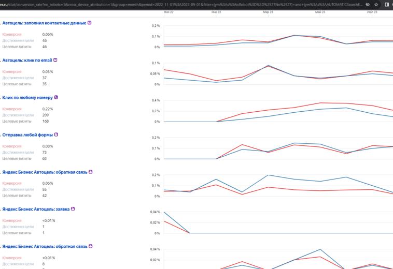Open 'обратная связь' goal with 0,06 % conversion
Image resolution: width=393 pixels, height=269 pixels.
45,172
